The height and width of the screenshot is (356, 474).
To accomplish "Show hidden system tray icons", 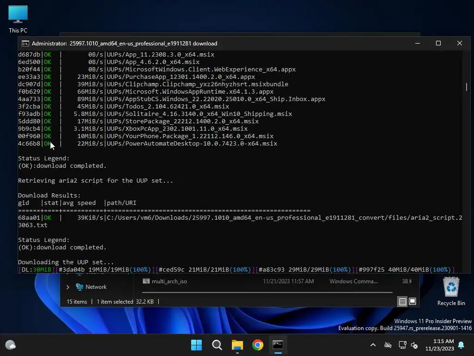I will point(373,345).
